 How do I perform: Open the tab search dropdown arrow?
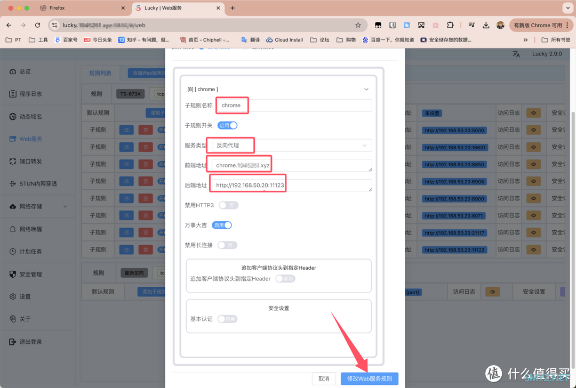pos(568,7)
